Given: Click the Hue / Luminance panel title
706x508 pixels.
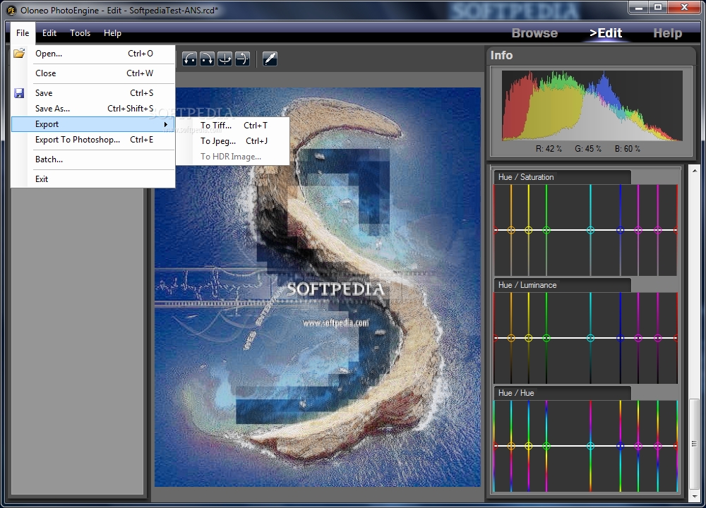Looking at the screenshot, I should [527, 285].
